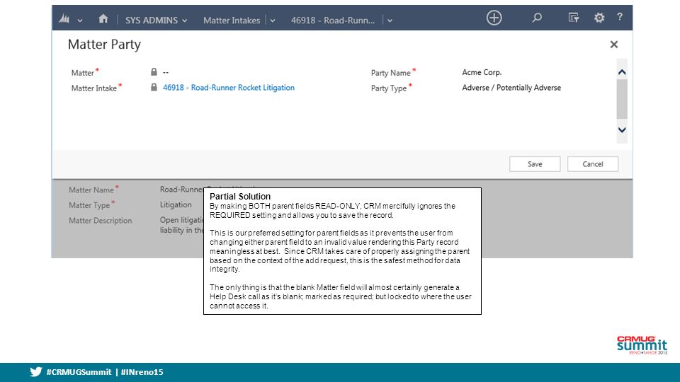This screenshot has height=382, width=680.
Task: Expand the Matter Intakes dropdown arrow
Action: click(x=272, y=21)
